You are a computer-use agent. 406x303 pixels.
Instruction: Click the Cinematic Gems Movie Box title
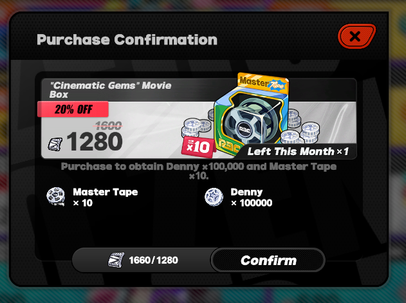(111, 89)
